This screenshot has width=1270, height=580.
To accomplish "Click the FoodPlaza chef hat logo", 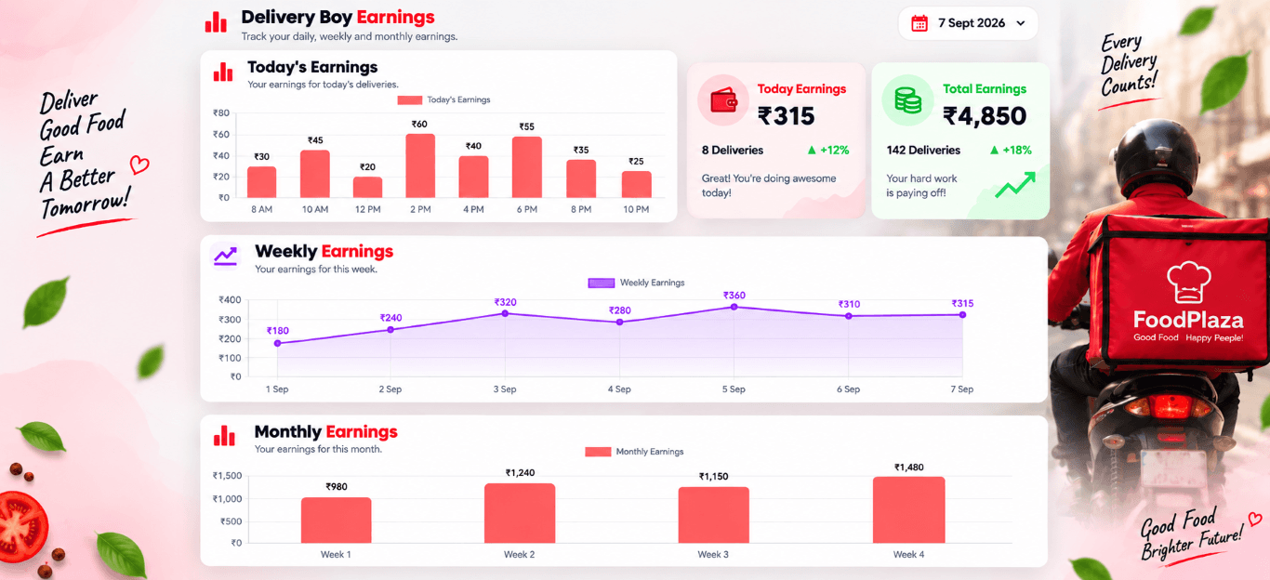I will coord(1187,282).
